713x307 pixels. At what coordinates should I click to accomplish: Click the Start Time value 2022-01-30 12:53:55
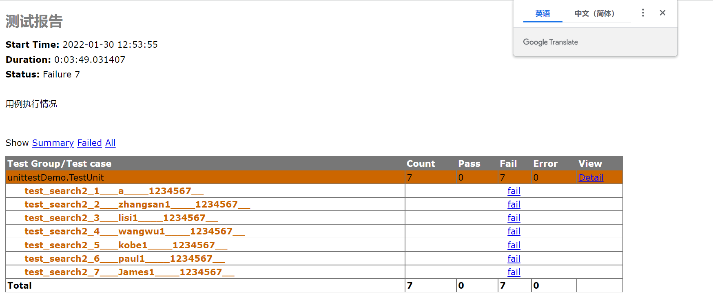[110, 44]
